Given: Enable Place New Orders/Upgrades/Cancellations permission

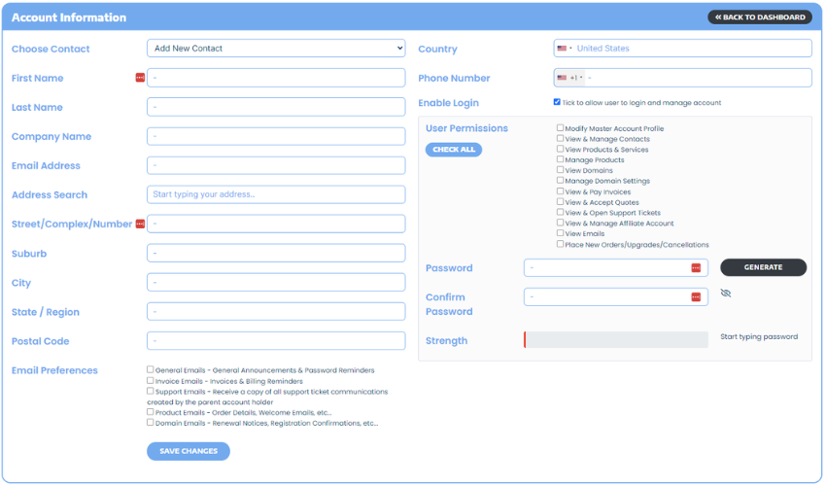Looking at the screenshot, I should 561,245.
